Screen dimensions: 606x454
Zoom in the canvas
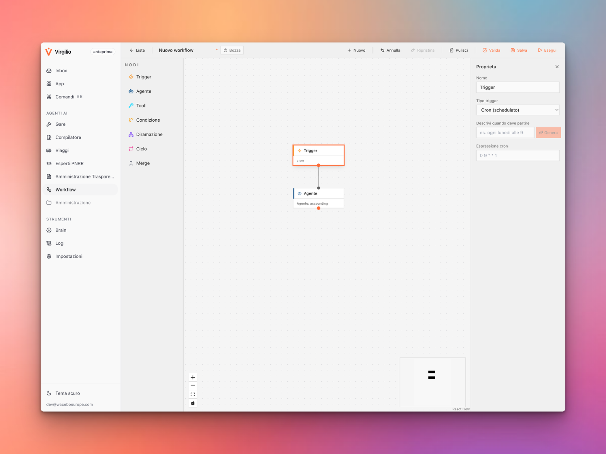coord(193,377)
